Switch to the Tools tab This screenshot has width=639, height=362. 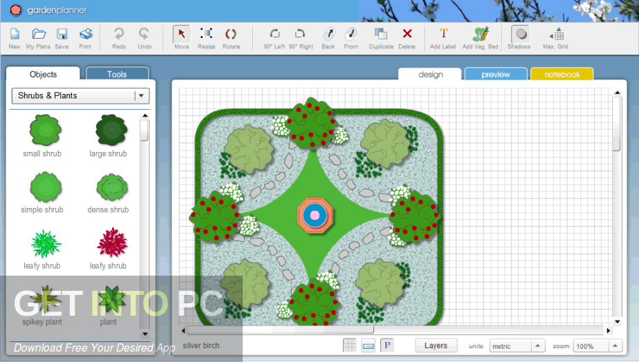(117, 74)
